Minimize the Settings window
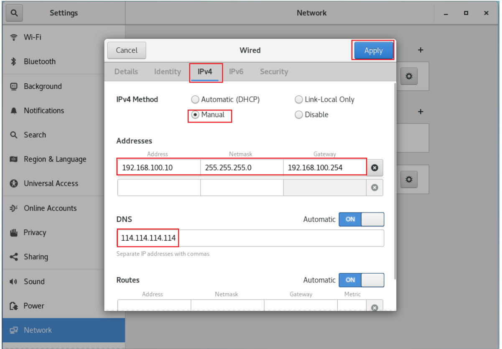Screen dimensions: 502x349 446,13
